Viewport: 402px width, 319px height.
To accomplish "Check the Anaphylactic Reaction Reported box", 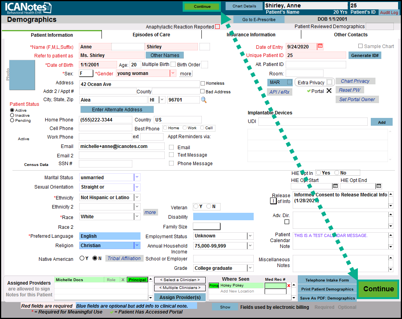I will (x=217, y=27).
